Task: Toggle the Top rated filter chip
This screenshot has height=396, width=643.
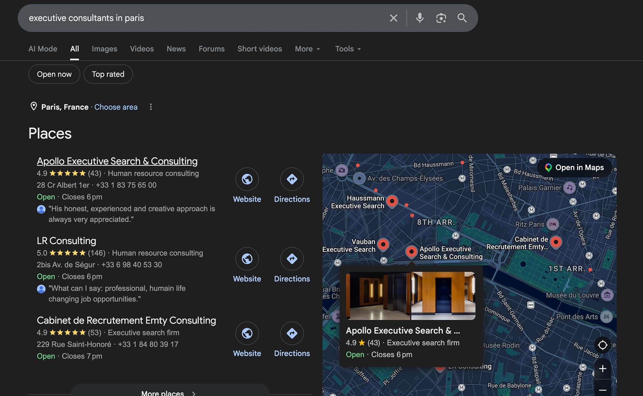Action: 108,74
